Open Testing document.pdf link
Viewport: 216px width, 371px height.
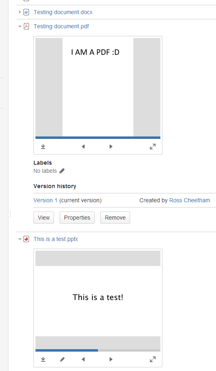click(x=61, y=26)
